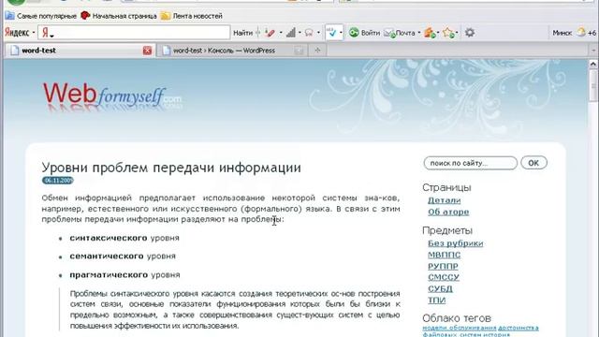Open the СУБД category link
The image size is (599, 337).
441,289
